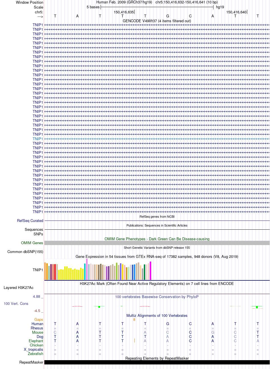The image size is (270, 369).
Task: Select the Elephant alignment row label
Action: (36, 341)
